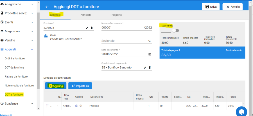
Task: Edit Condizione di pagamento with pencil icon
Action: coord(145,68)
